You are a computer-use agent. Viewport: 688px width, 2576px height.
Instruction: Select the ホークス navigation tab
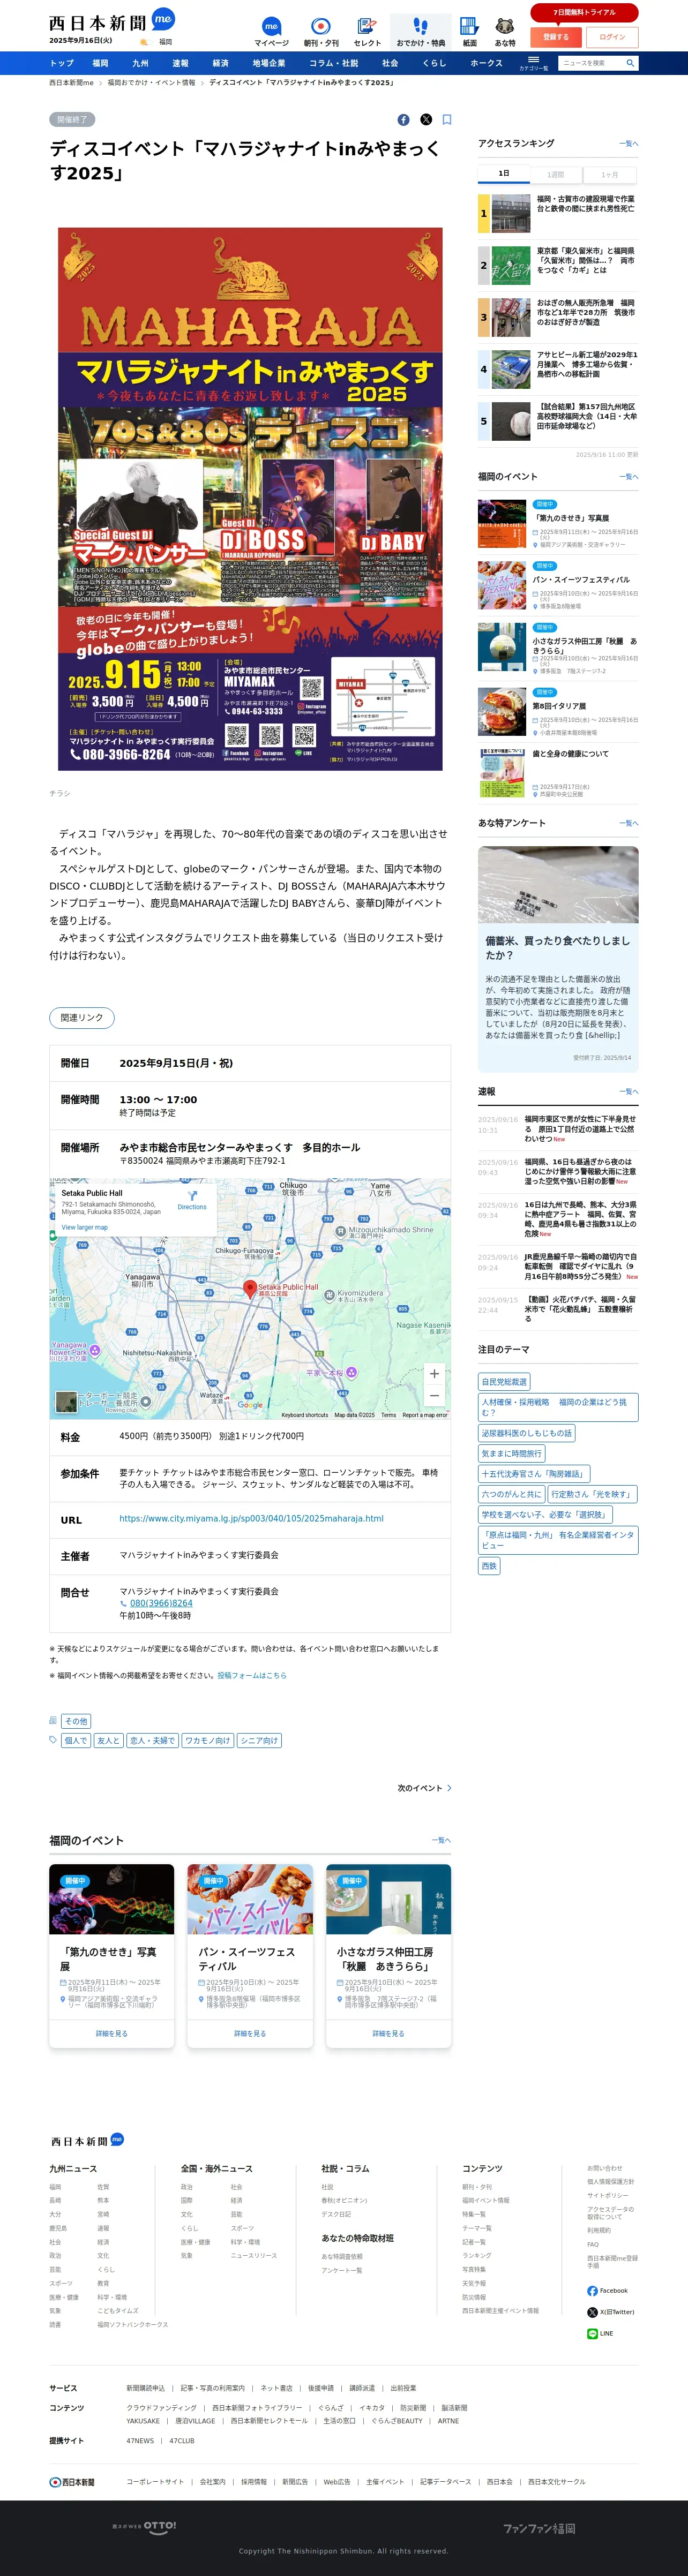click(486, 63)
